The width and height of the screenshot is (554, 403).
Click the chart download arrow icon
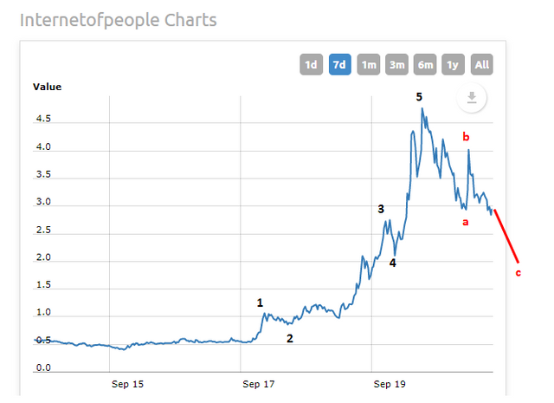(472, 98)
